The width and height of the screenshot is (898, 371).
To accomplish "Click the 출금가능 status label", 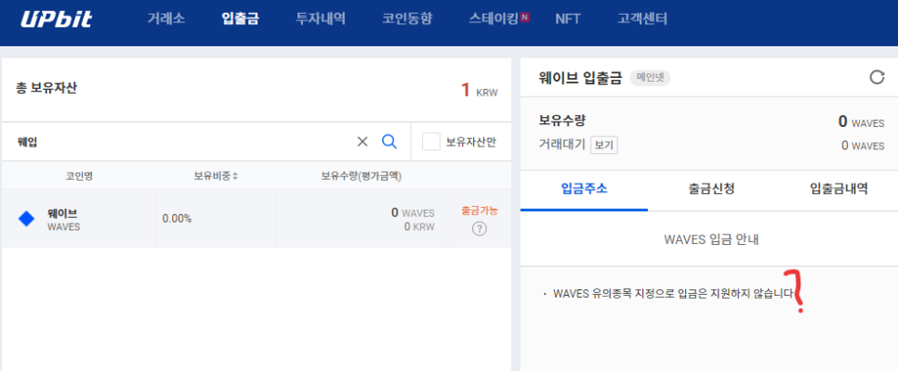I will pos(480,211).
